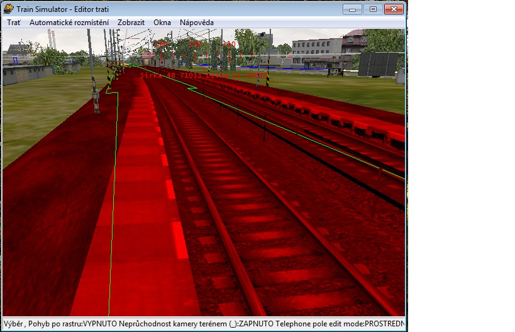This screenshot has height=332, width=515.
Task: Open the Zobrazit menu
Action: [131, 23]
